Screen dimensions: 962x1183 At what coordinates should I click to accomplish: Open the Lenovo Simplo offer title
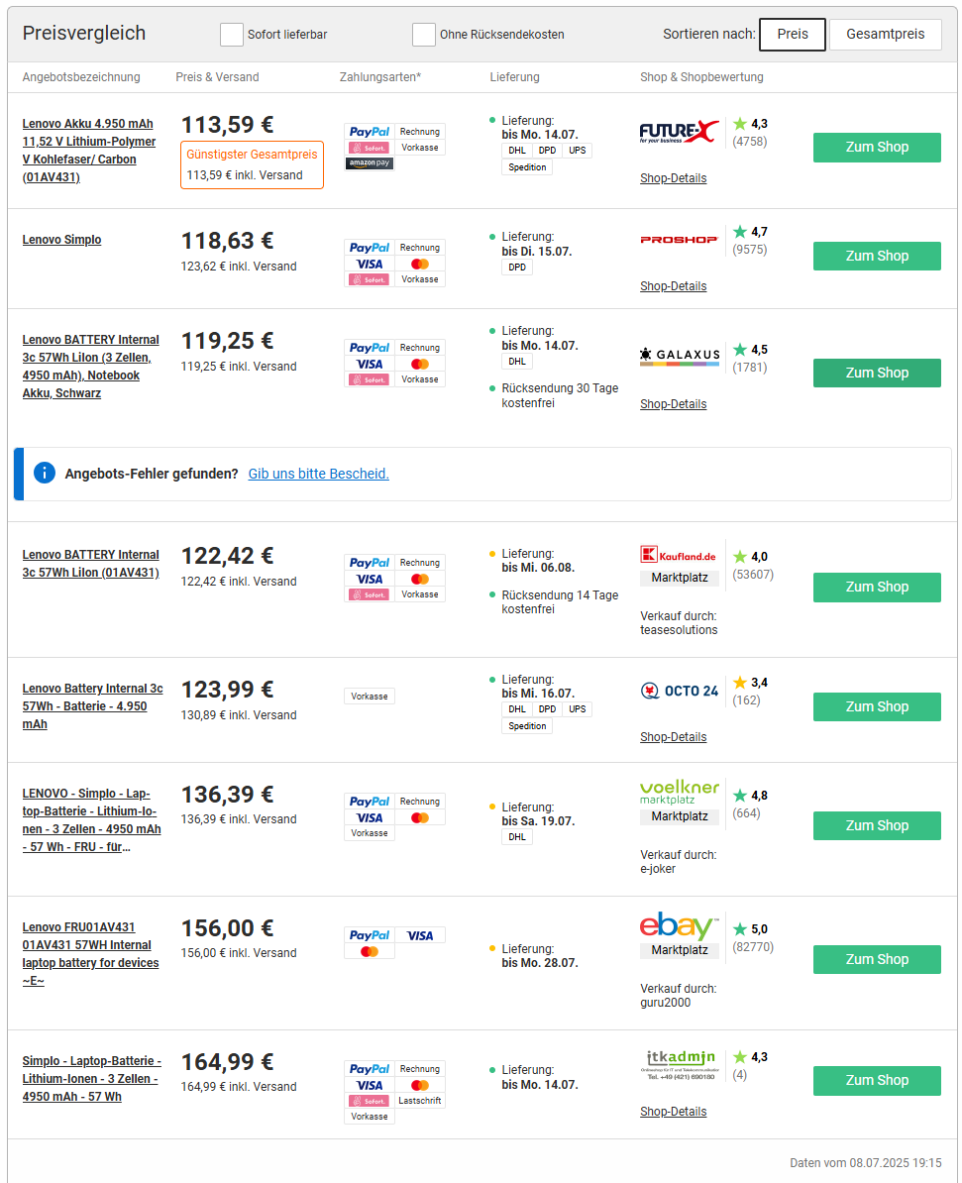point(61,240)
